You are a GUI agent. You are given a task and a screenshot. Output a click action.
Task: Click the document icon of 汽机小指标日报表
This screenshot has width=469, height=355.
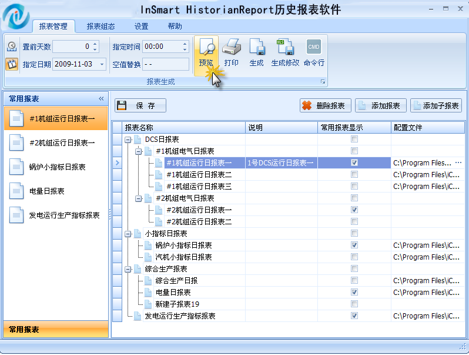[x=148, y=257]
